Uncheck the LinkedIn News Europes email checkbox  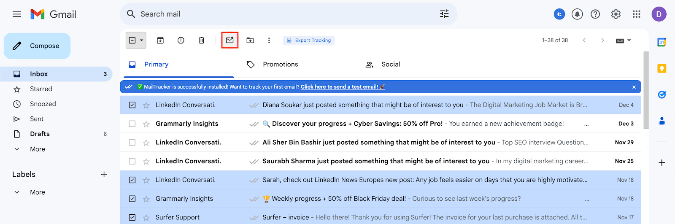coord(132,180)
